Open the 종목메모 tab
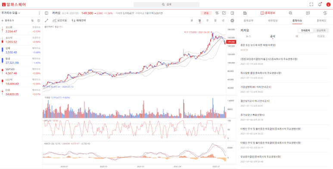The width and height of the screenshot is (333, 169). tap(321, 21)
